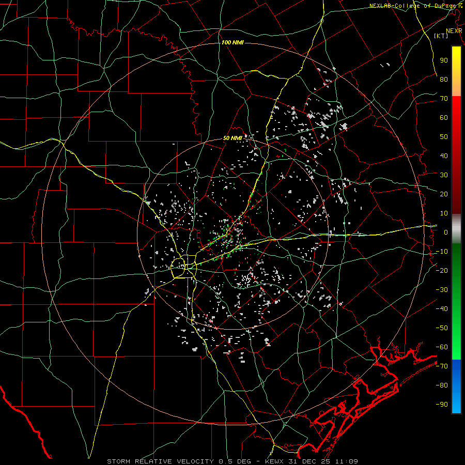
Task: Click the "[KT]" units label
Action: tap(441, 36)
